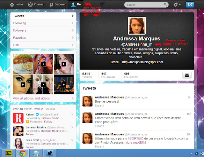204x157 pixels.
Task: Open the settings gear dropdown
Action: 177,5
